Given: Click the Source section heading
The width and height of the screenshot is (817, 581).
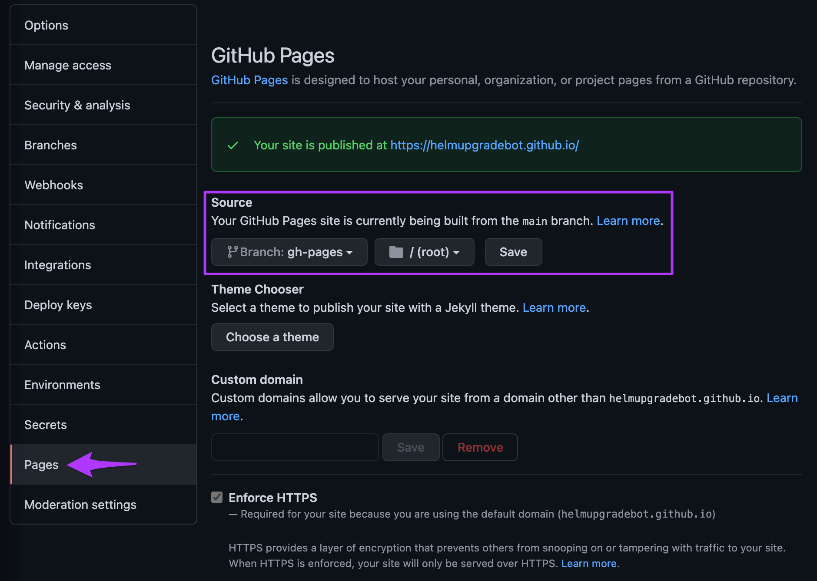Looking at the screenshot, I should 232,202.
